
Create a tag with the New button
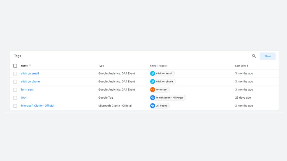point(267,56)
